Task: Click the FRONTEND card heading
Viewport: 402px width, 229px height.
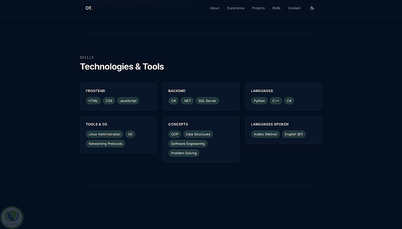Action: coord(95,91)
